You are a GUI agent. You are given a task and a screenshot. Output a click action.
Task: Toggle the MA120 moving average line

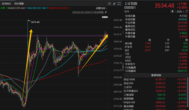coord(37,8)
